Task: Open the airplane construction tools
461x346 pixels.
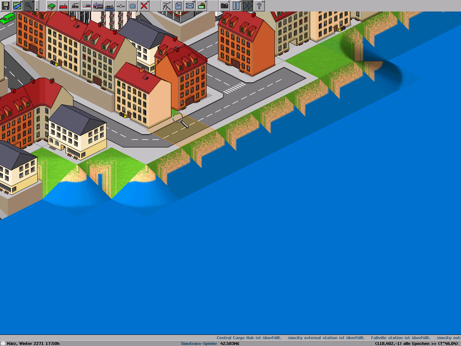Action: [121, 6]
